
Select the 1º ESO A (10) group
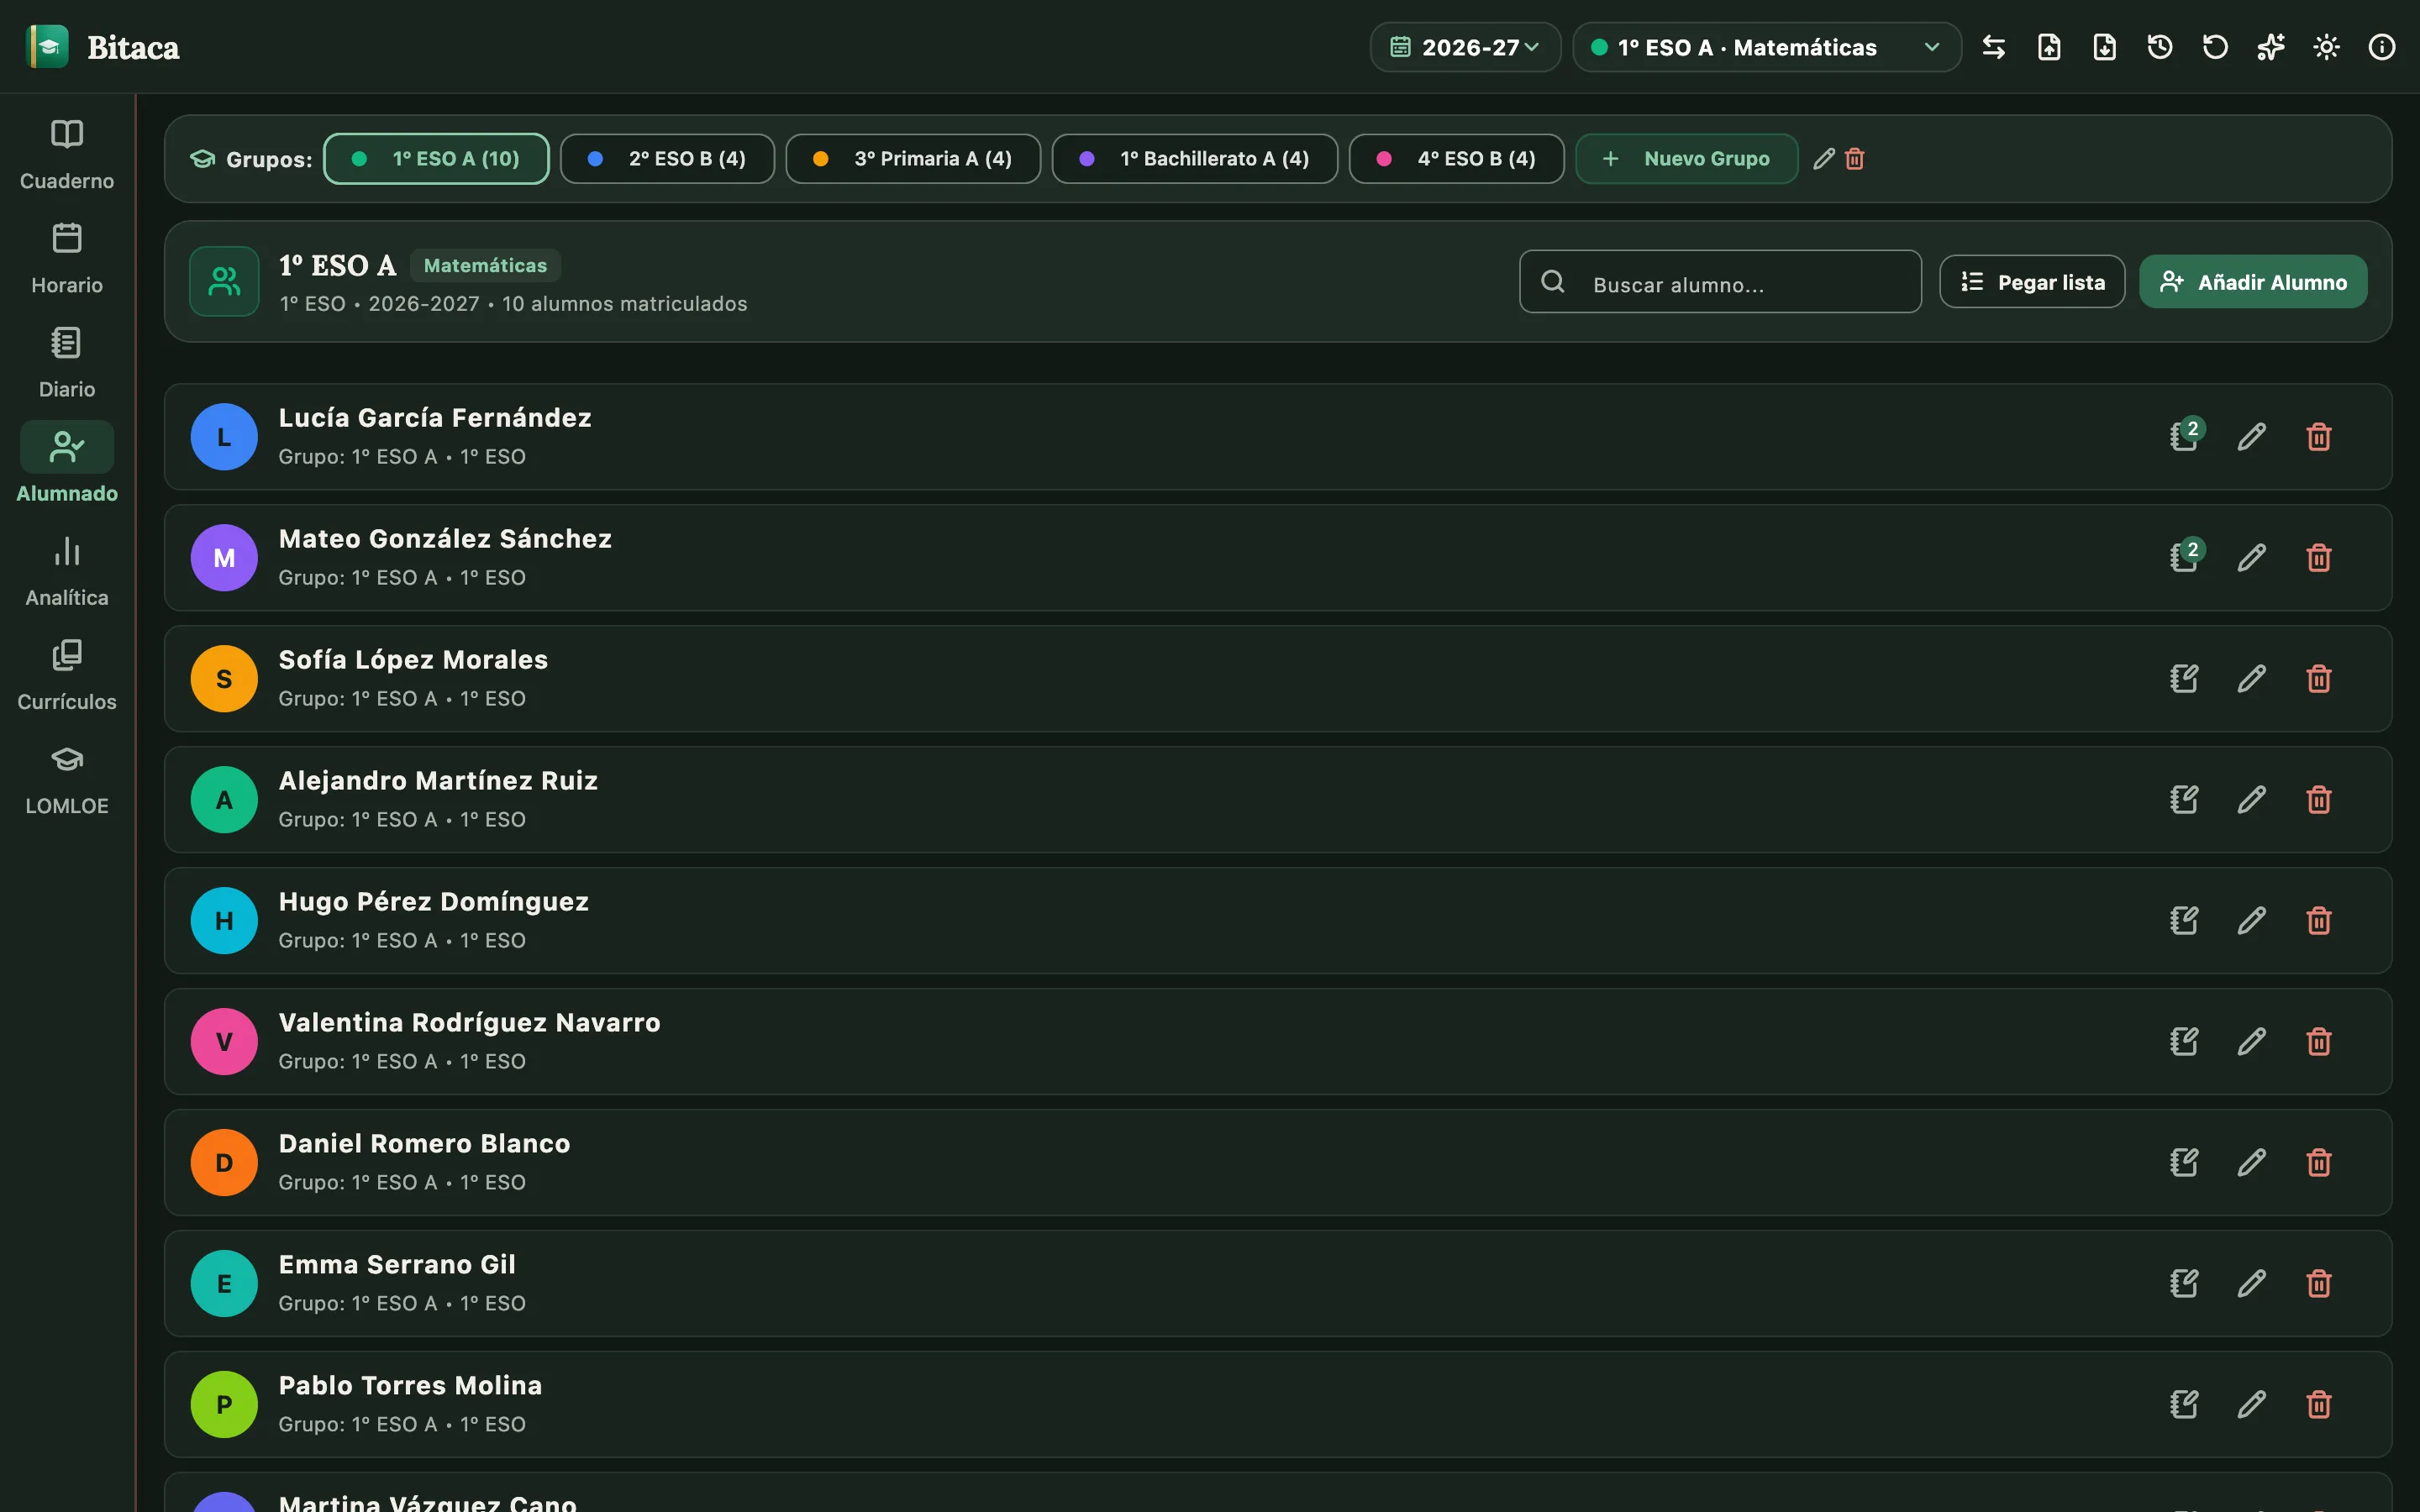click(436, 159)
